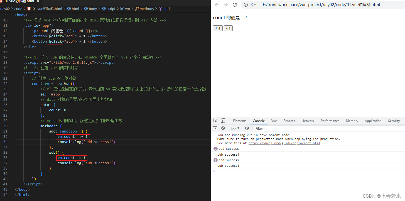Switch to the Network tab
The height and width of the screenshot is (201, 405).
(308, 121)
